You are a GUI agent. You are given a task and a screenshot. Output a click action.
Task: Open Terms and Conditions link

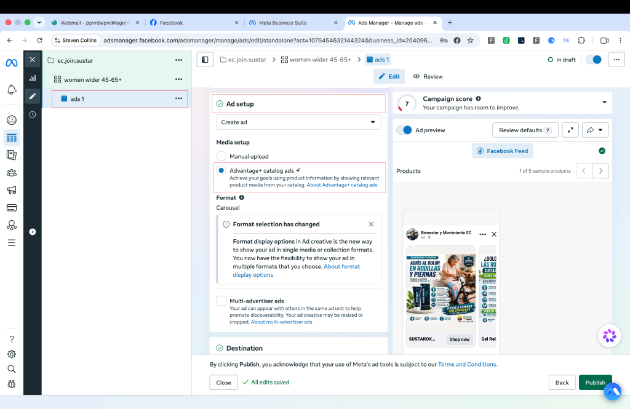click(467, 364)
